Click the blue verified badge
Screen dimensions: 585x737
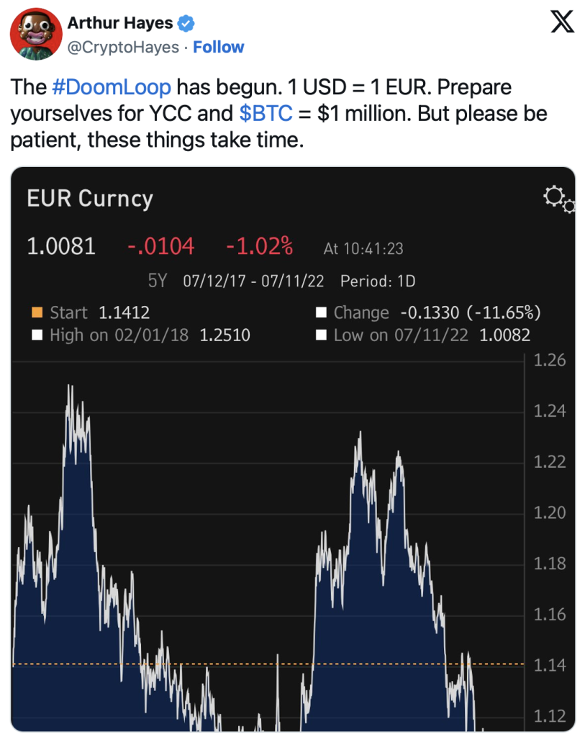pos(186,23)
